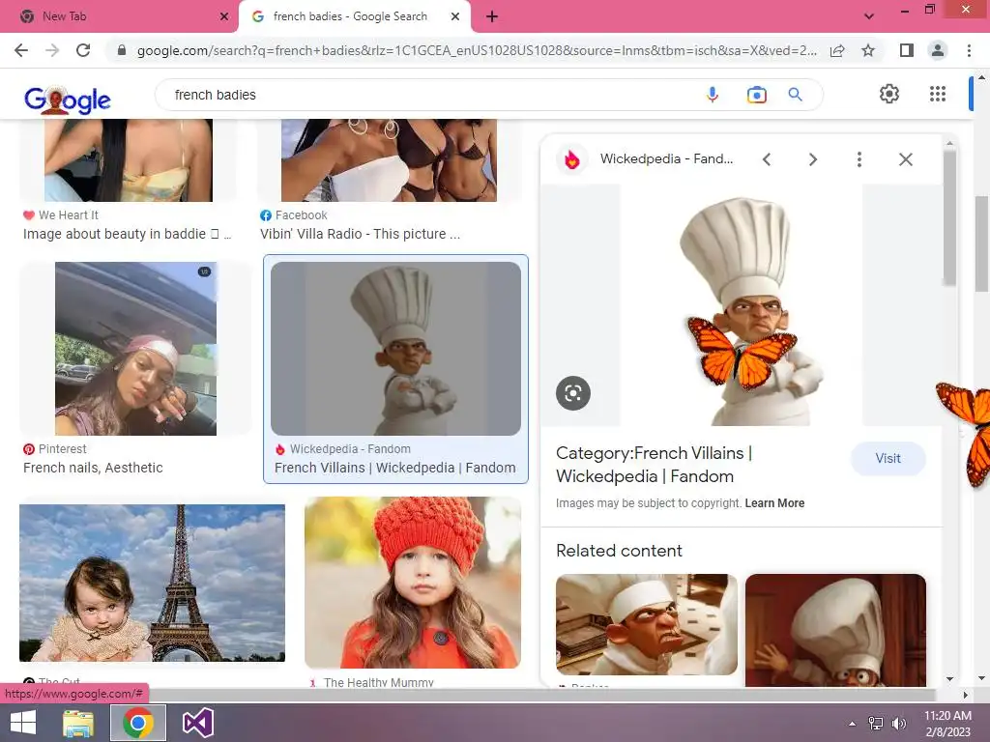View site information via the lock icon
This screenshot has width=990, height=742.
122,50
